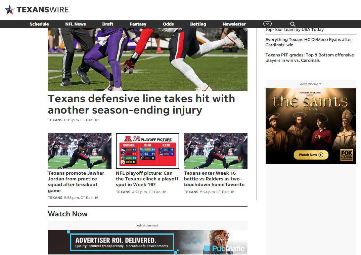This screenshot has height=255, width=361.
Task: Click Odds in the navigation bar
Action: [x=168, y=24]
